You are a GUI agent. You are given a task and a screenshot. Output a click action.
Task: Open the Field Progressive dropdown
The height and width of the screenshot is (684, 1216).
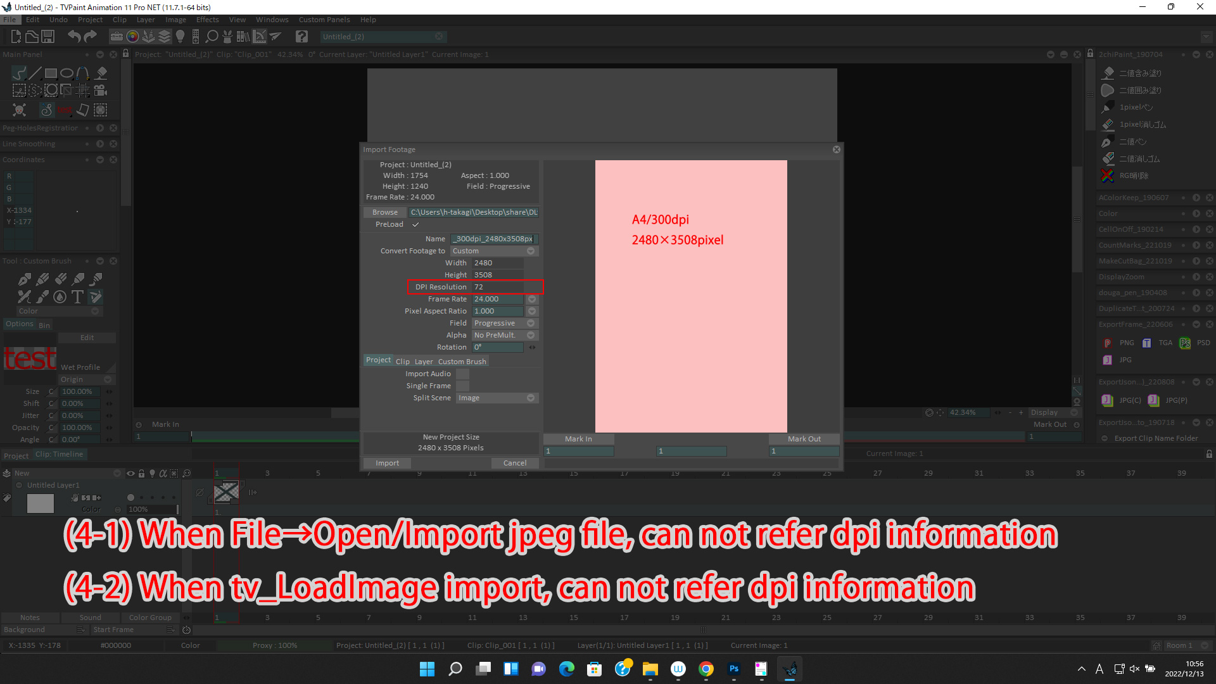tap(505, 323)
